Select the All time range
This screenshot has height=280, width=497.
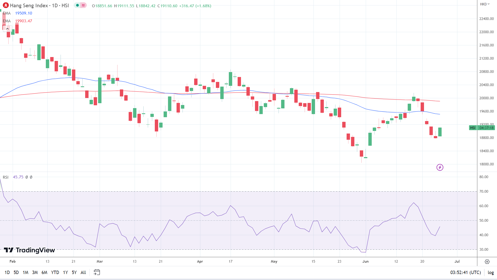coord(83,272)
